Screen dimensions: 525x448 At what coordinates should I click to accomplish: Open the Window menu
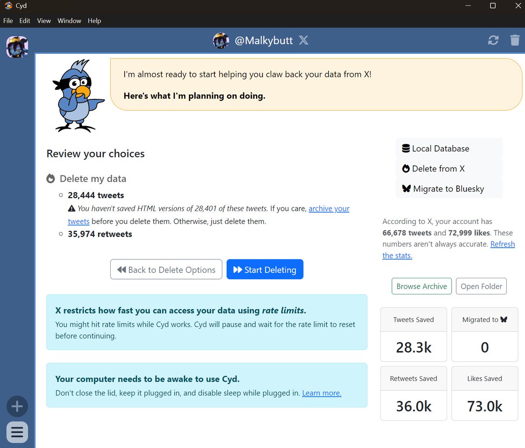(69, 21)
